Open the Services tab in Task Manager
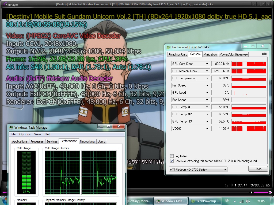Image resolution: width=274 pixels, height=205 pixels. point(52,141)
